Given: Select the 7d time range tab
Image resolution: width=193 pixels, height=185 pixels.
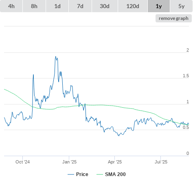Looking at the screenshot, I should click(x=80, y=6).
